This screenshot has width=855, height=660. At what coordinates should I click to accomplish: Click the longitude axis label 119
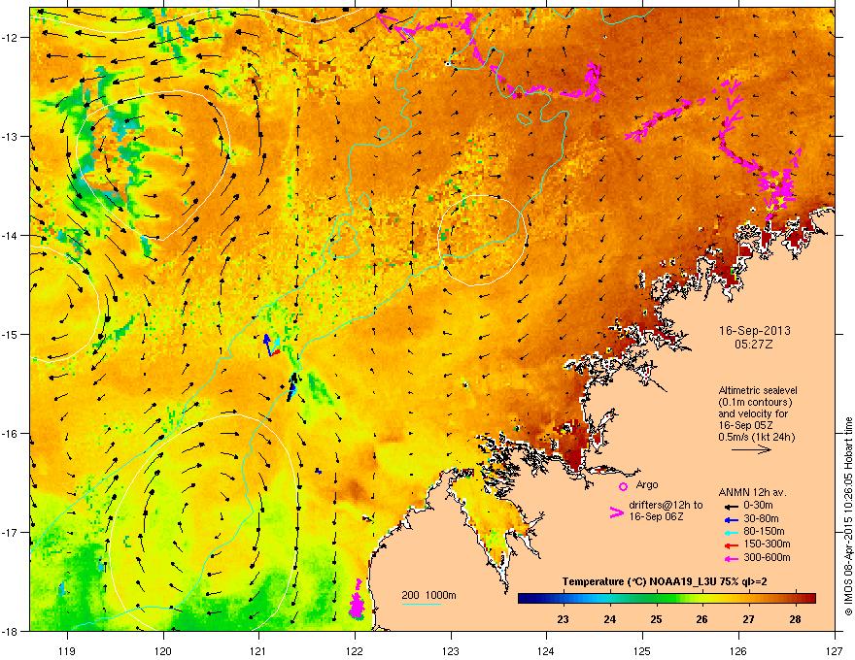67,650
